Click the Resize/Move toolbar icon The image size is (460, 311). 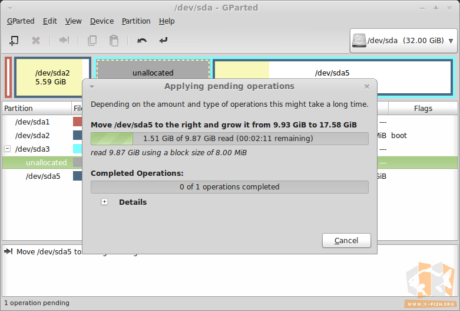pyautogui.click(x=64, y=40)
